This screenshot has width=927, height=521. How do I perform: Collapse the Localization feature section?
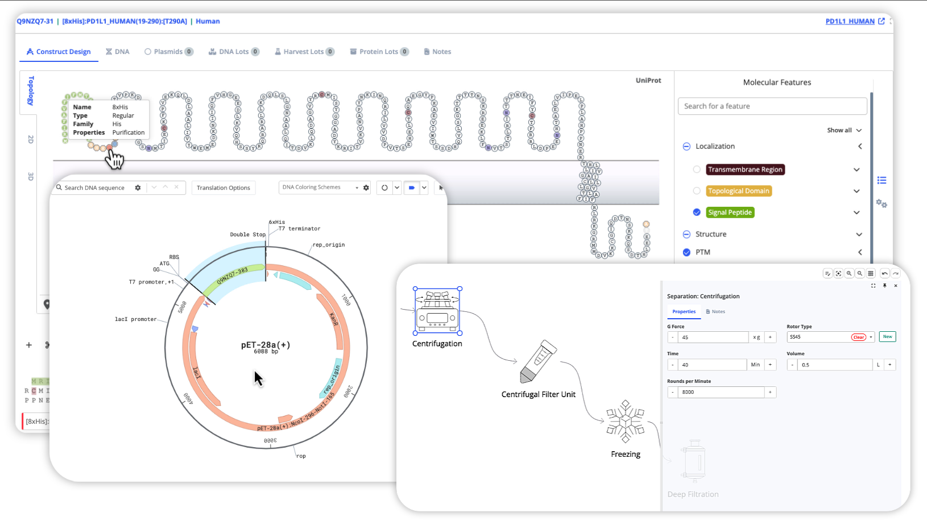(860, 146)
